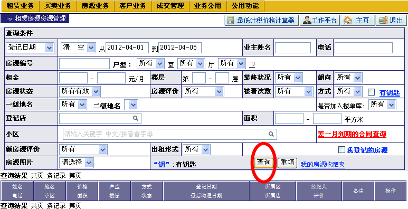Open 差一月到期的合同查询 link

352,134
